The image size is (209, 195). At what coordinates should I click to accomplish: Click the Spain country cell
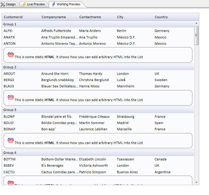159,123
